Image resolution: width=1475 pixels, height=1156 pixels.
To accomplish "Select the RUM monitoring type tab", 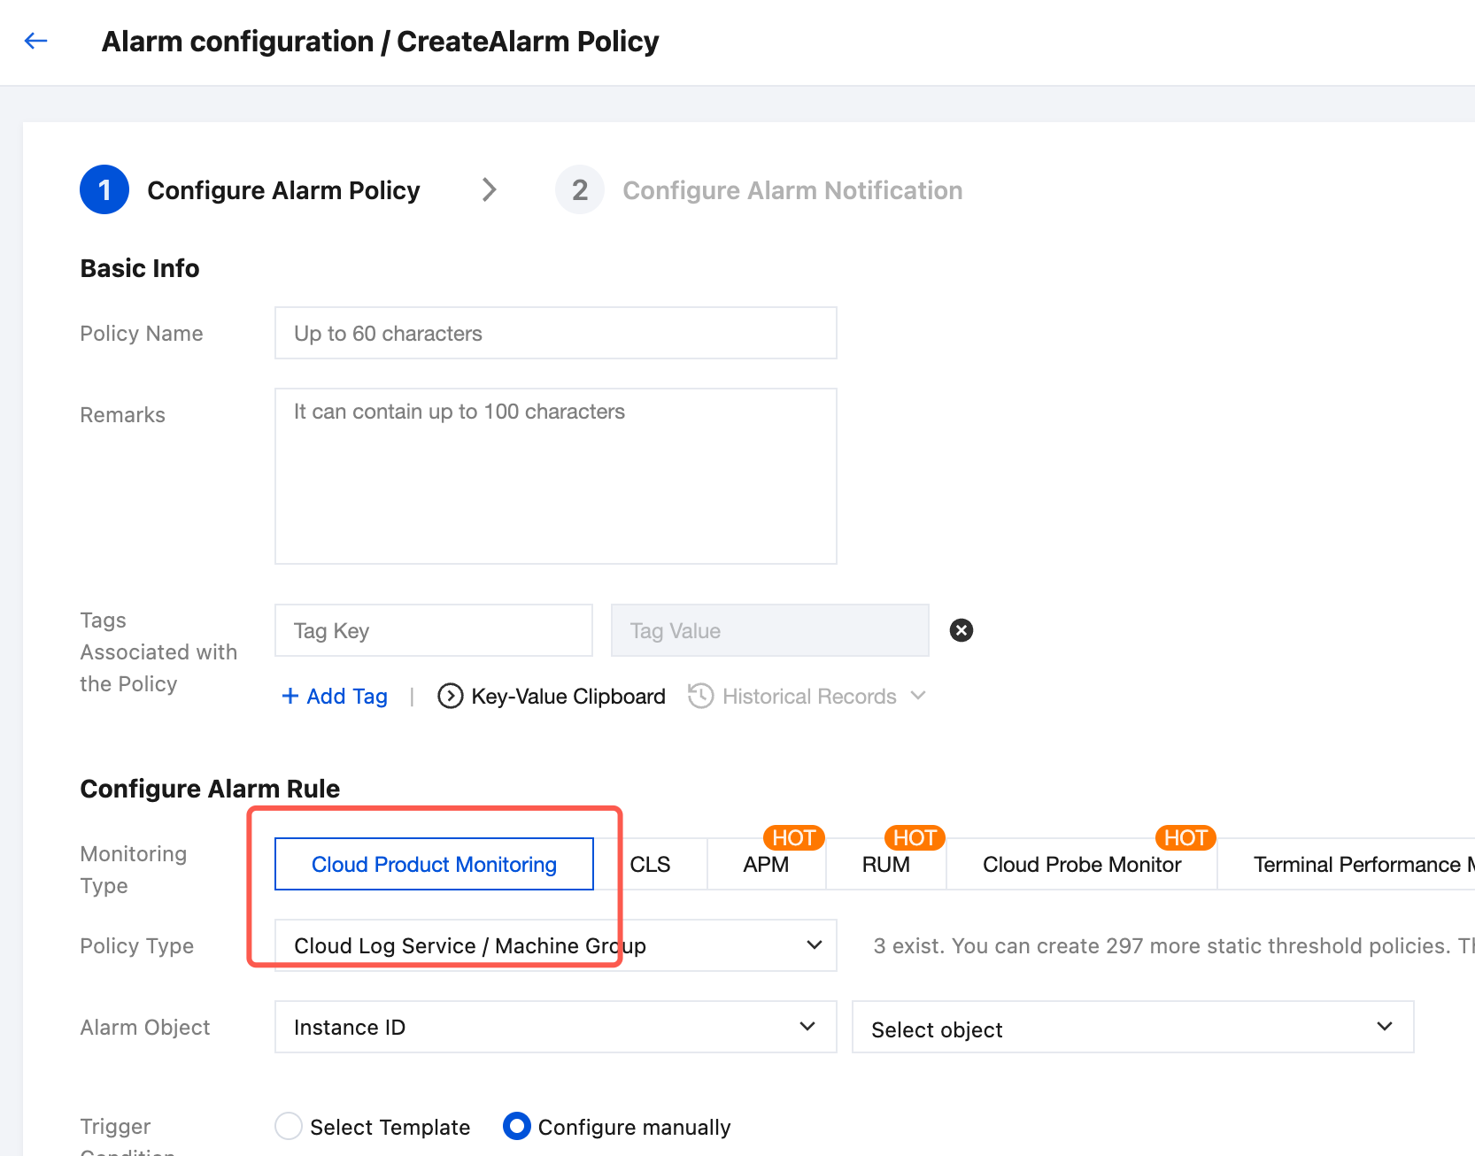I will point(885,865).
